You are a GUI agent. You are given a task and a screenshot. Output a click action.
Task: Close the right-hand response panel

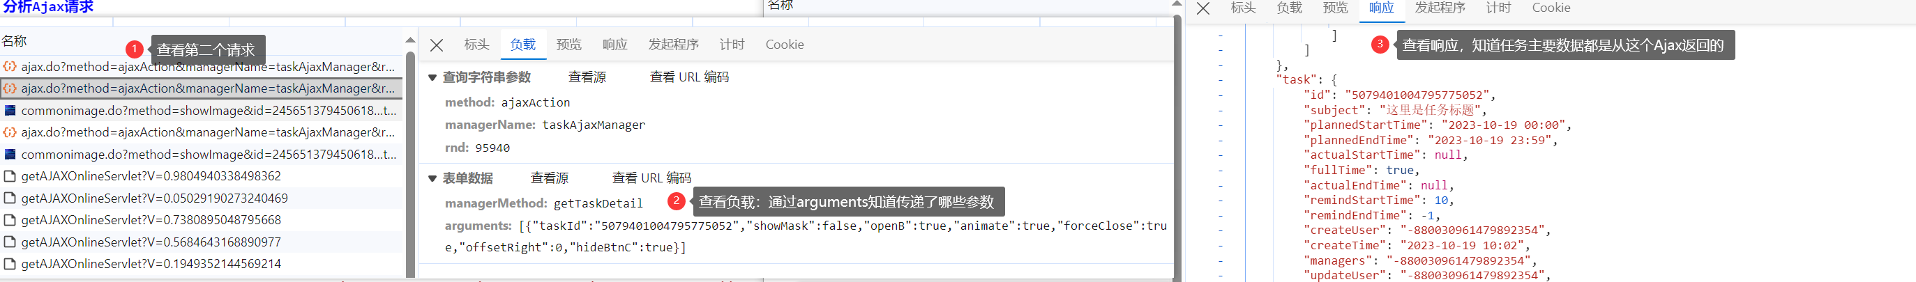click(1202, 8)
